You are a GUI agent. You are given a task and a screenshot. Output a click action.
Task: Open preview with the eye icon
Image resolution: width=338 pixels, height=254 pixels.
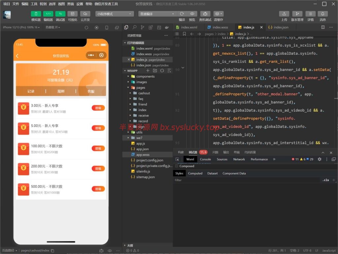tap(192, 14)
